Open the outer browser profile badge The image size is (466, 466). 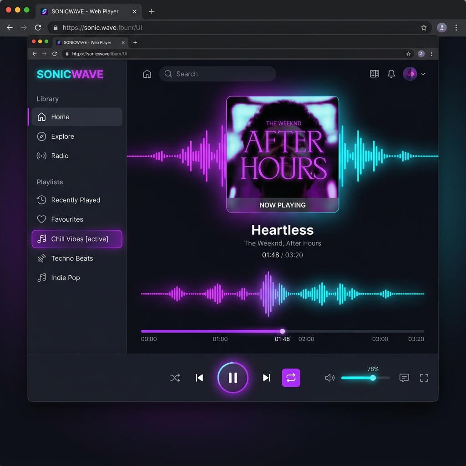(x=441, y=28)
